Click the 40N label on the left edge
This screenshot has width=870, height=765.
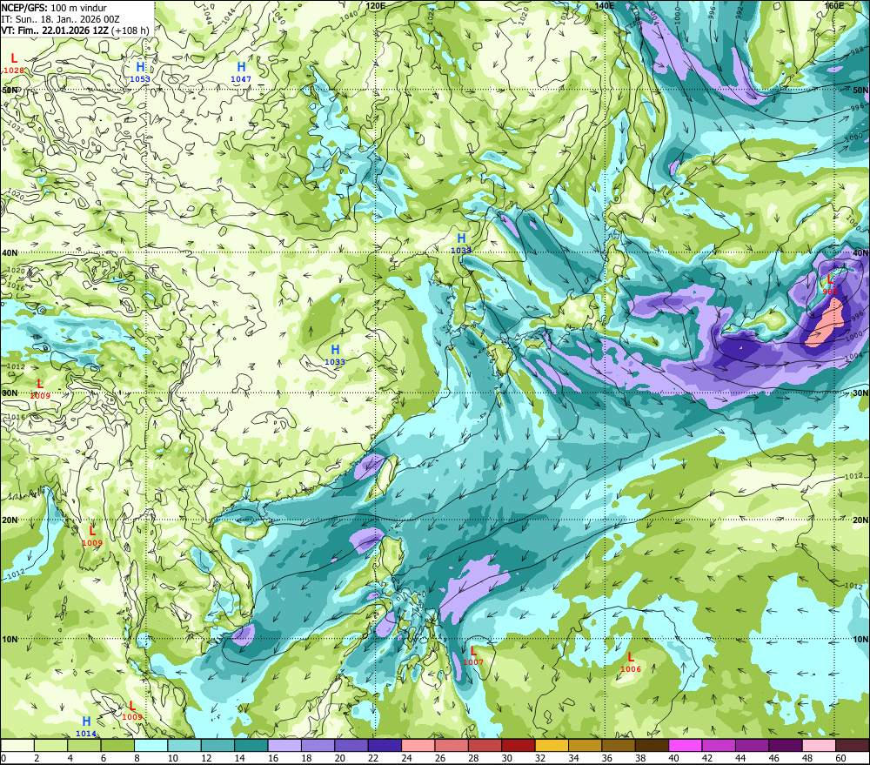click(10, 253)
